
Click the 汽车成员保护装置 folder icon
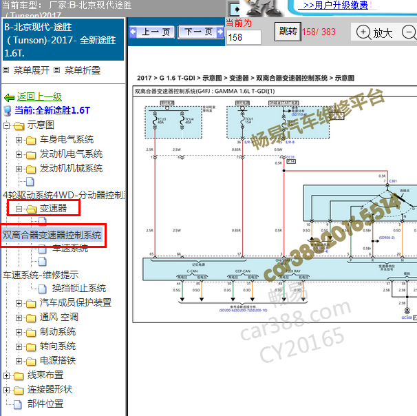tap(31, 304)
